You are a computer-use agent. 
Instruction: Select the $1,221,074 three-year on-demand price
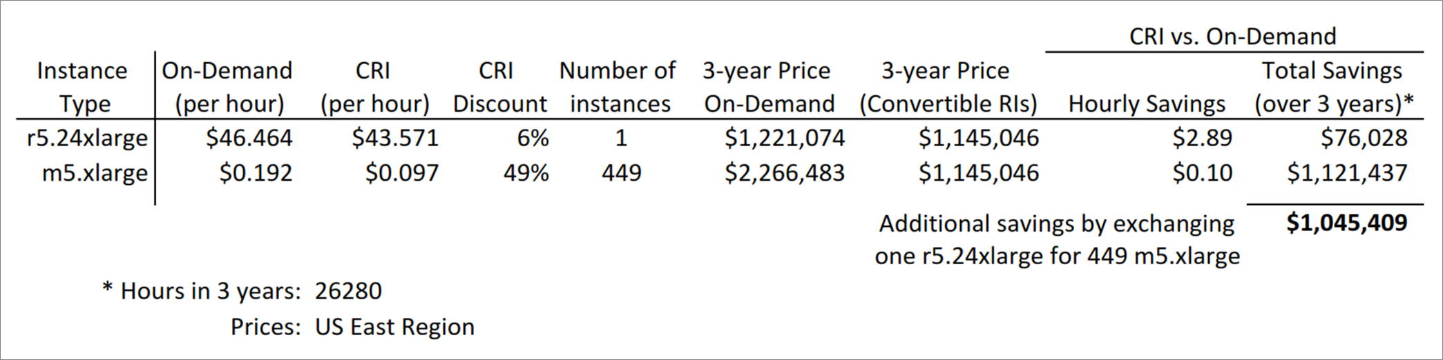click(x=785, y=138)
